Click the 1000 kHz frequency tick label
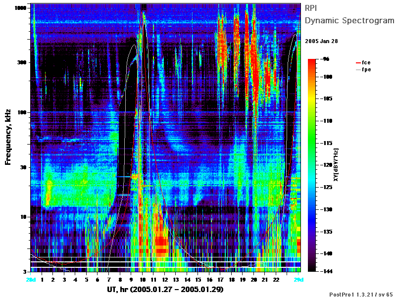 pyautogui.click(x=20, y=8)
